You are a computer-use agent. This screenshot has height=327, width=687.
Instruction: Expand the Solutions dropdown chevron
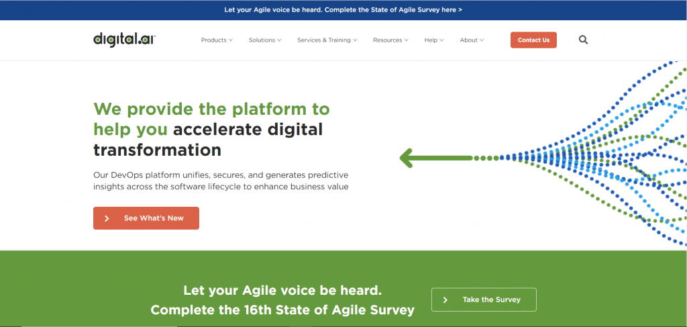click(279, 40)
